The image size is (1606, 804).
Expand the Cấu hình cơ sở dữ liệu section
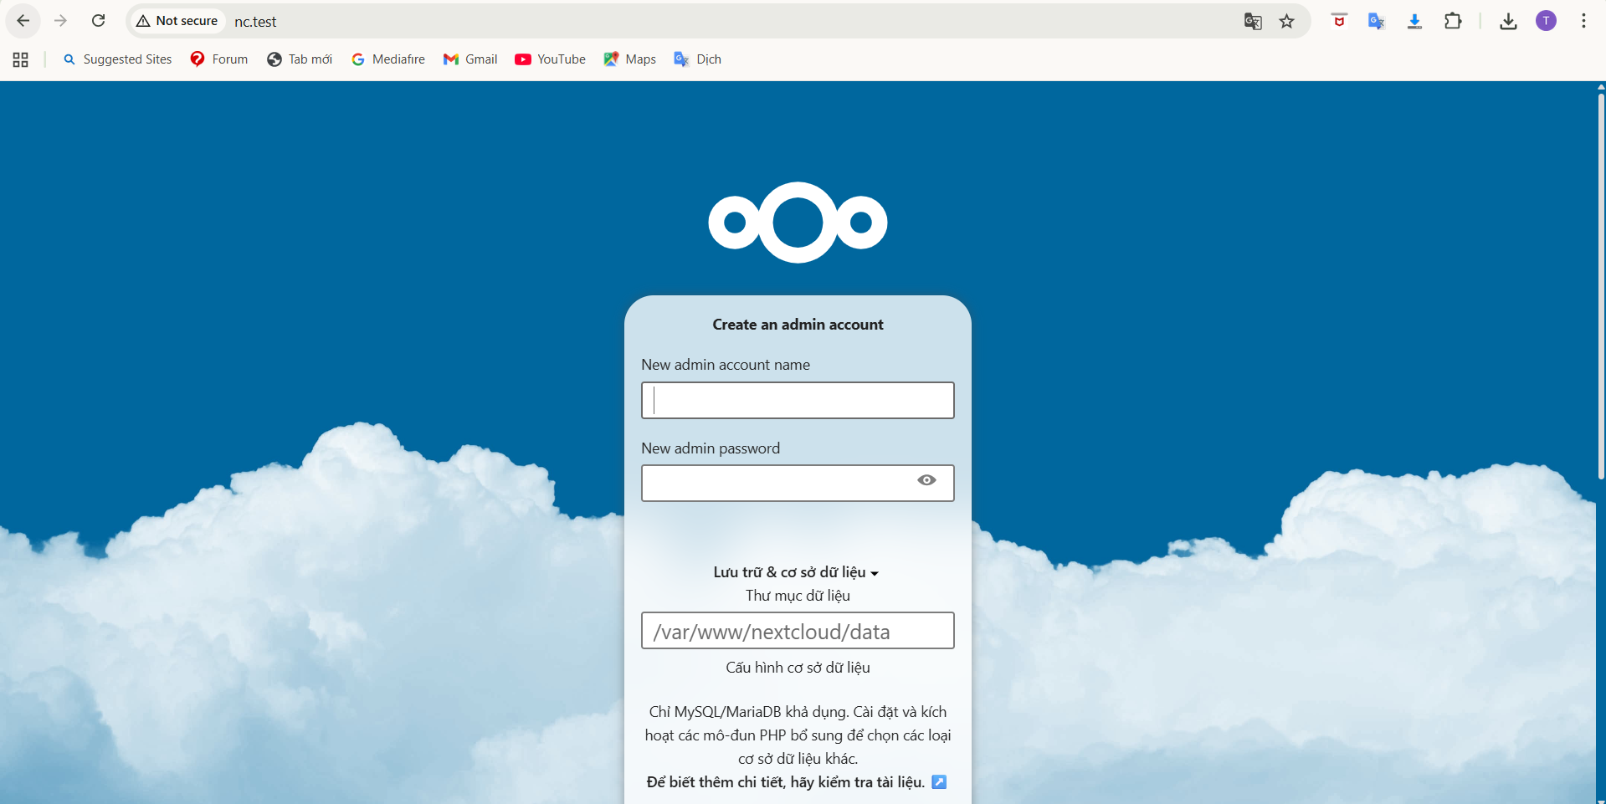(797, 667)
